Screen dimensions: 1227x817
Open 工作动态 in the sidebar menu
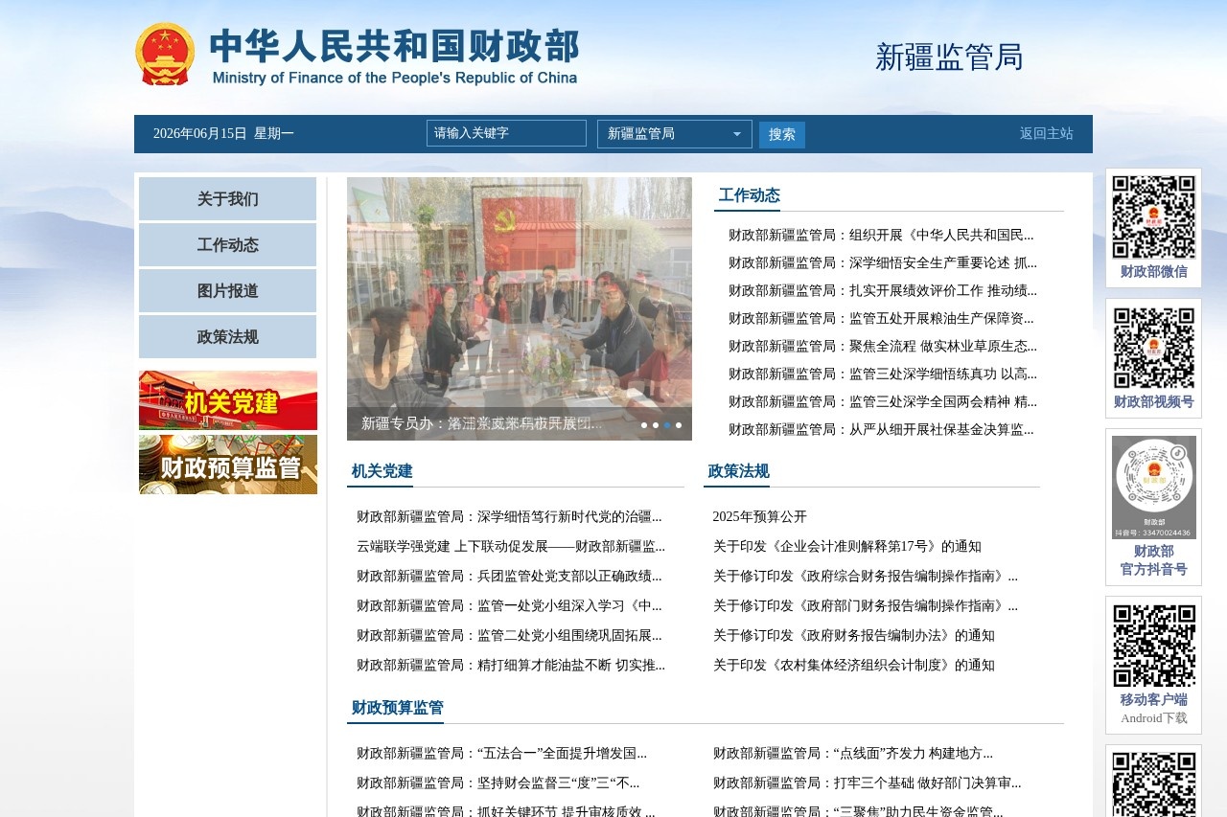tap(228, 245)
